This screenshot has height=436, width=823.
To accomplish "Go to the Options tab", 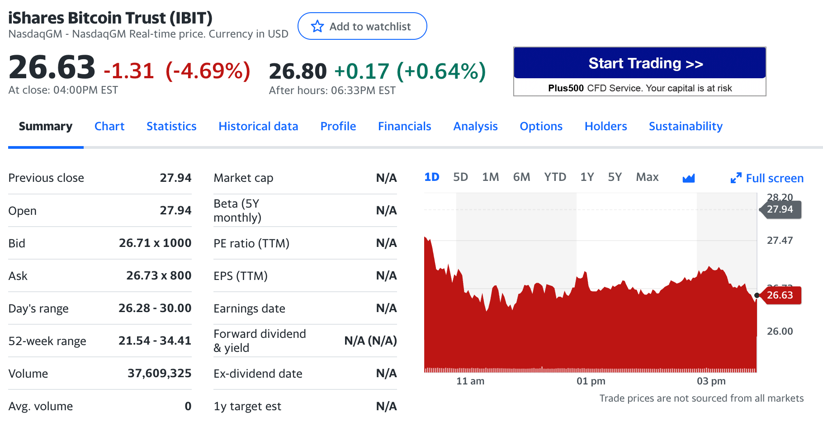I will click(541, 126).
